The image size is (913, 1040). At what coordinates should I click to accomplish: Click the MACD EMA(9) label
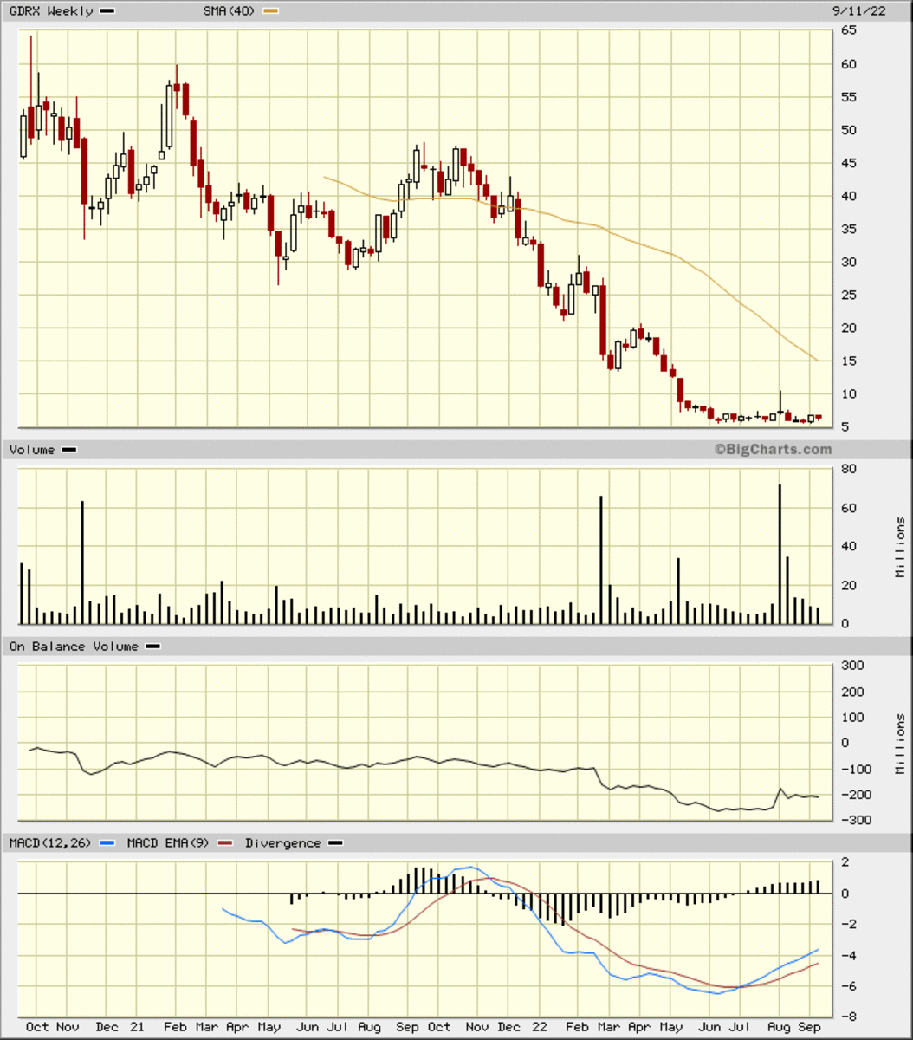pos(168,842)
